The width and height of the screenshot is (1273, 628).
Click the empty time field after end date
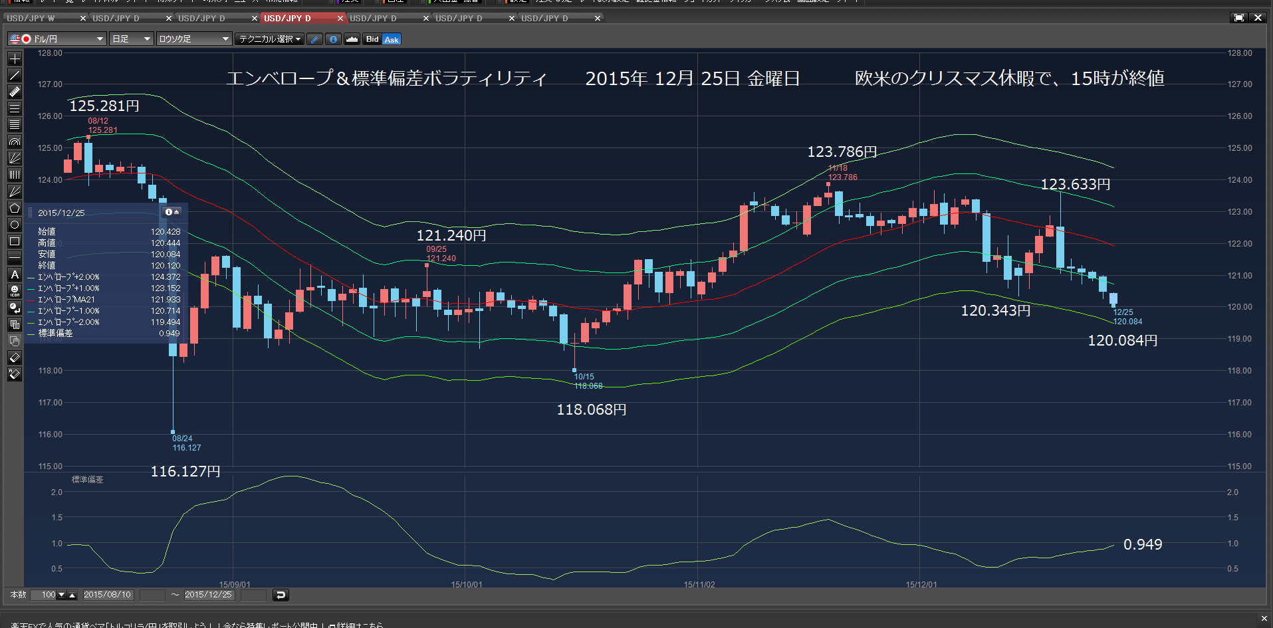point(253,595)
